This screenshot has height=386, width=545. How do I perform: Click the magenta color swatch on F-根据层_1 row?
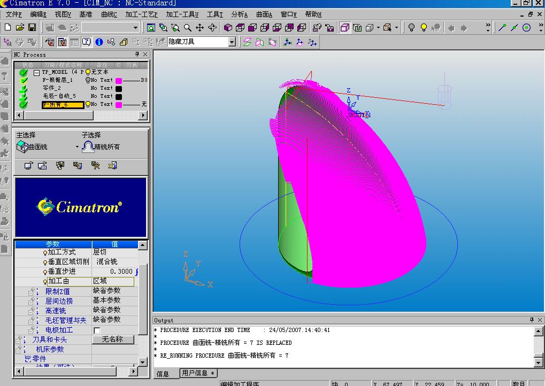(119, 81)
